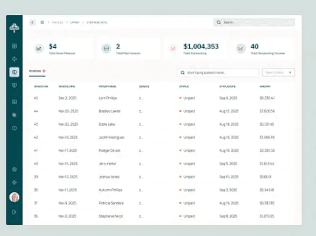Click the top Search field

254,23
